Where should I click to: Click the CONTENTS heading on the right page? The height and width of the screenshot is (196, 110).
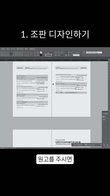83,68
